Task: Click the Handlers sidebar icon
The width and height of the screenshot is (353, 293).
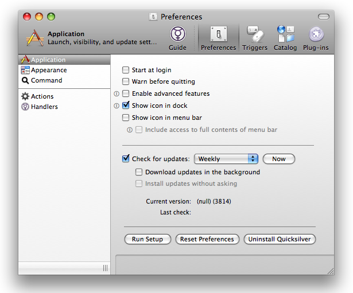Action: [25, 107]
